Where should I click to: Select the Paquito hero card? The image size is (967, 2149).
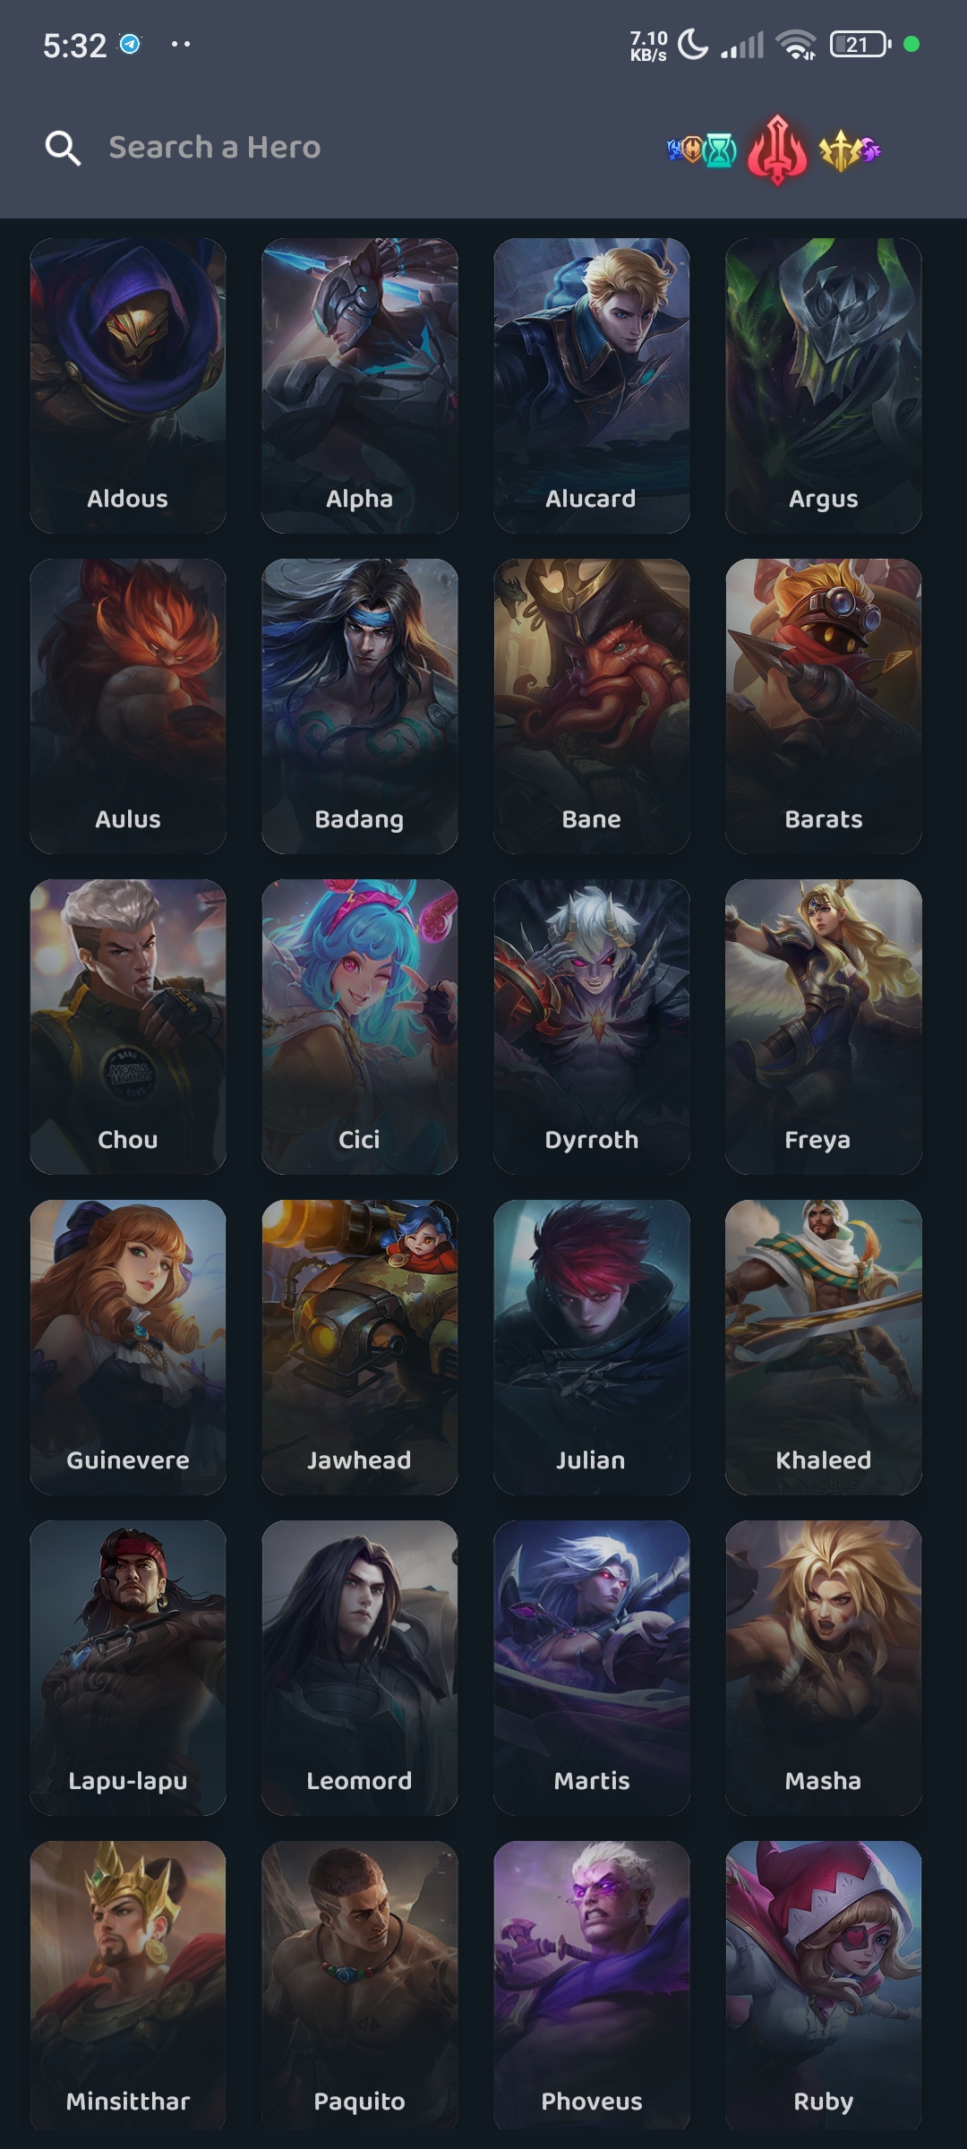[360, 1986]
